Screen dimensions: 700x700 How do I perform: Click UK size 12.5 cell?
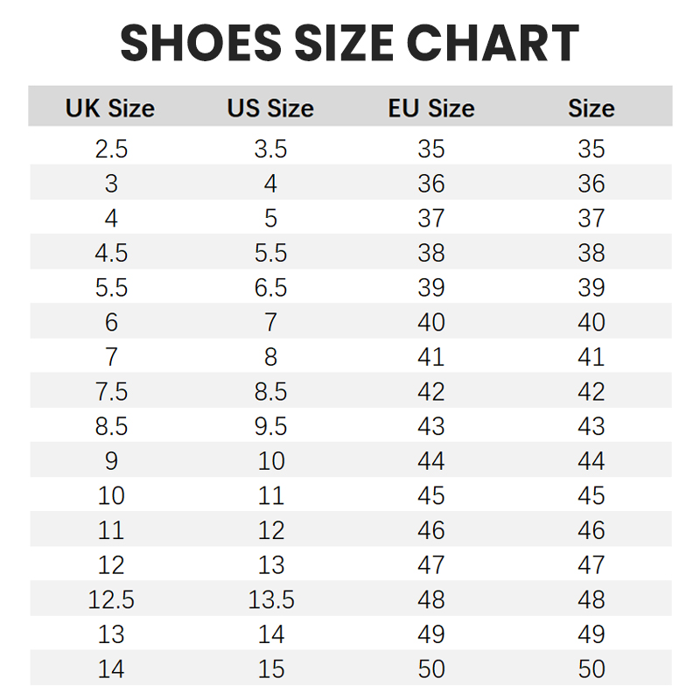pyautogui.click(x=111, y=599)
